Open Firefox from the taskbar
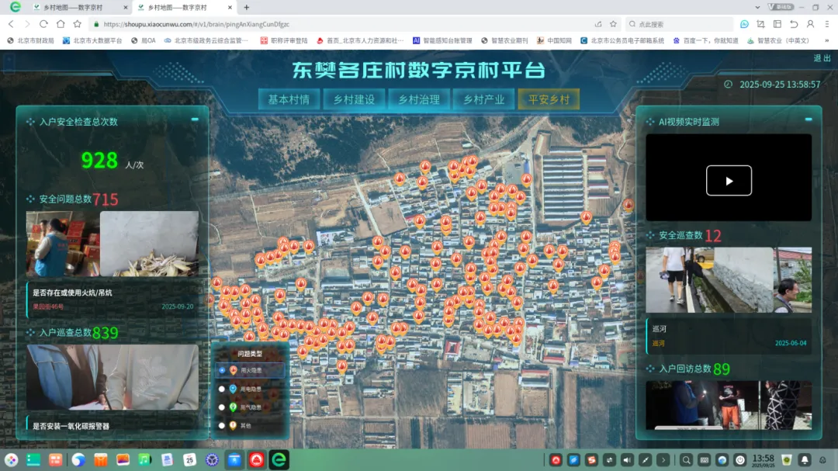 [x=78, y=459]
